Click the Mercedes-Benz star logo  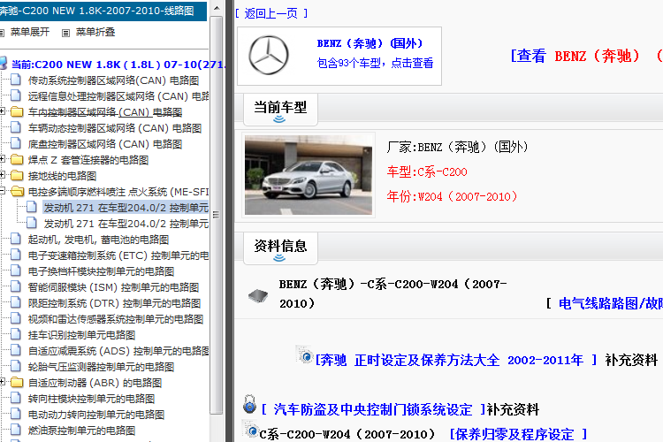269,56
